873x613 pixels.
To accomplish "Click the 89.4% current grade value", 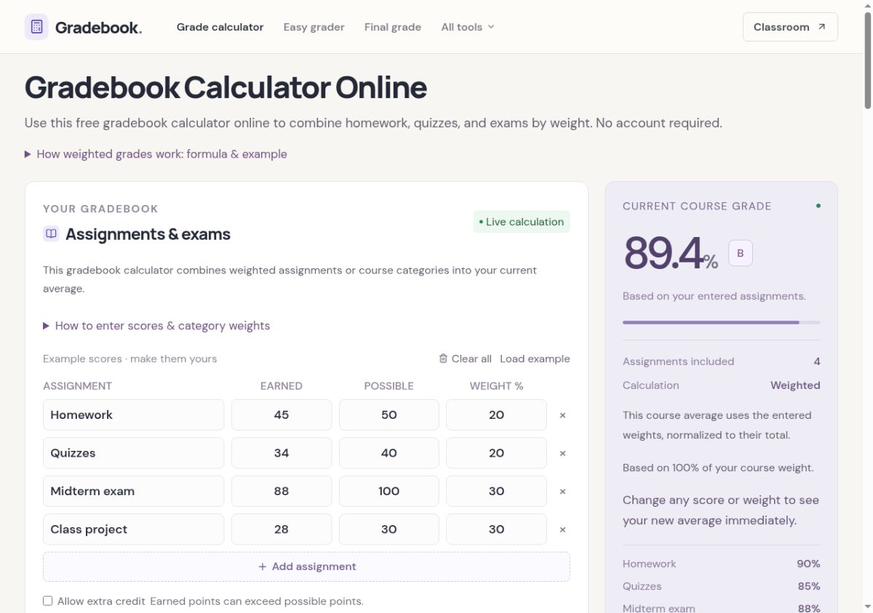I will click(x=671, y=254).
